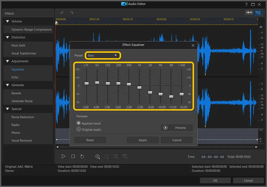
Task: Click the Original: AAC 48kHz text
Action: (x=19, y=166)
